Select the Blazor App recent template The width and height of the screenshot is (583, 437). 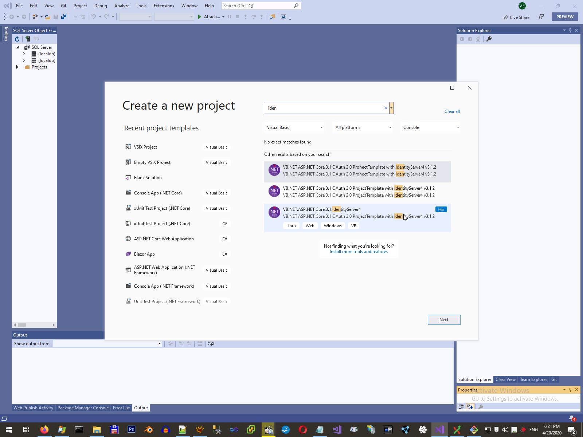(x=177, y=254)
